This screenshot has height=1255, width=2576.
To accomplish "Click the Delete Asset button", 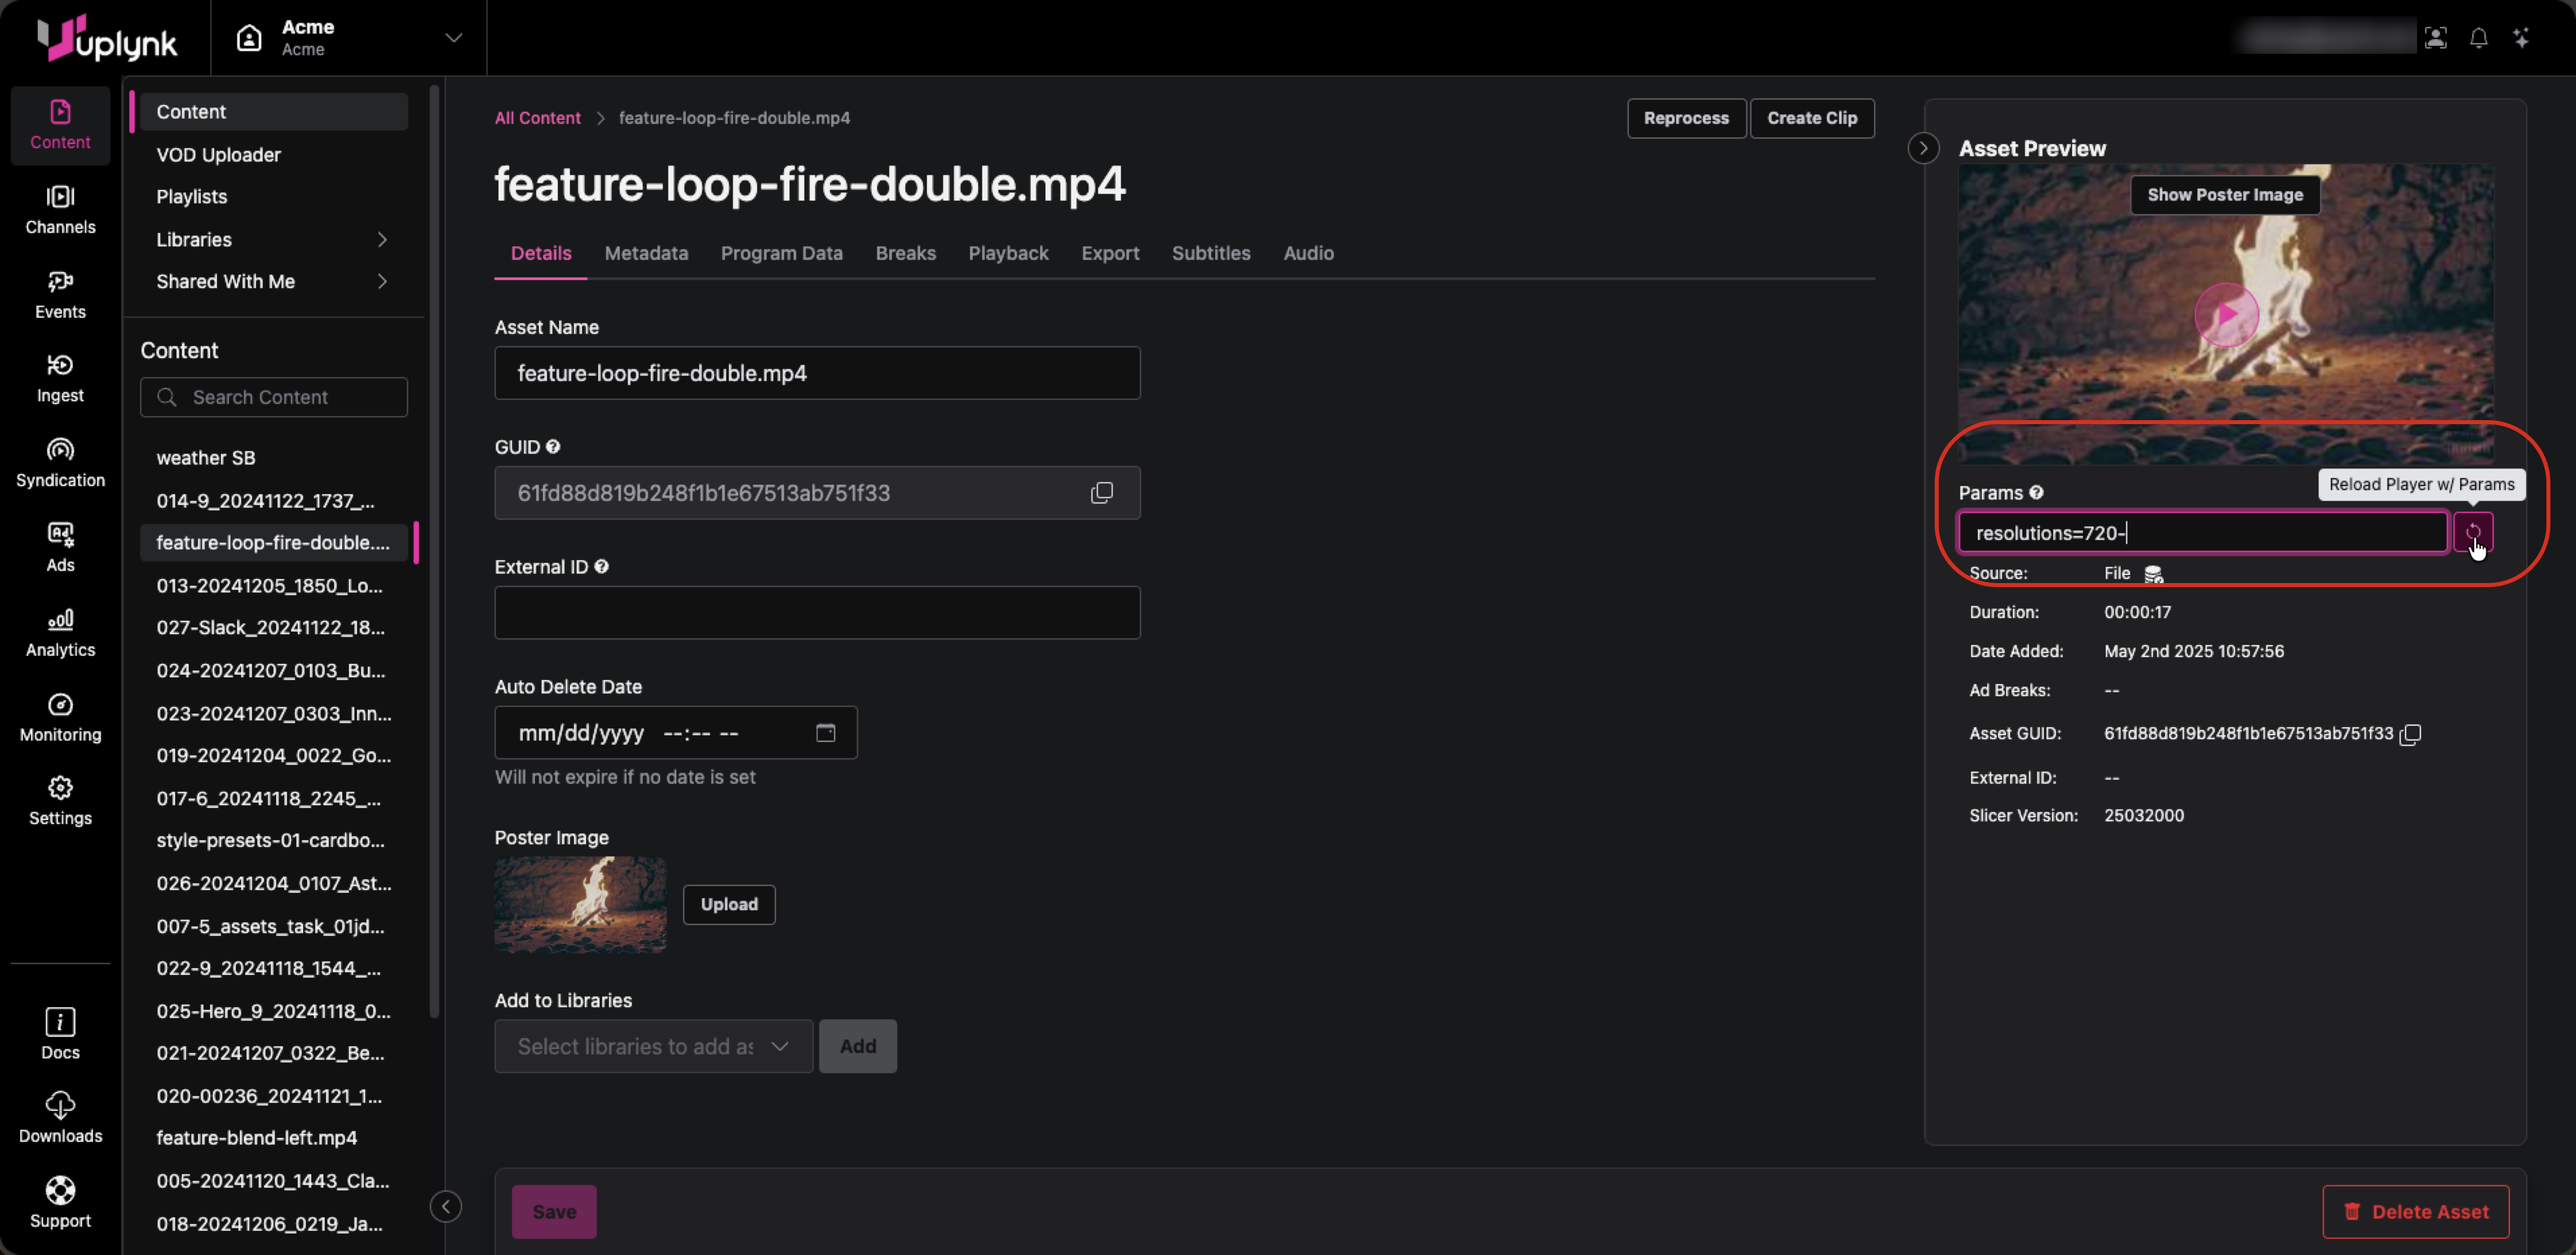I will [x=2415, y=1211].
